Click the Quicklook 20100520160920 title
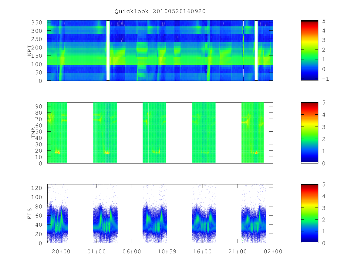 (x=160, y=12)
